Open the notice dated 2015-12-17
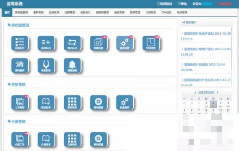 [x=206, y=82]
